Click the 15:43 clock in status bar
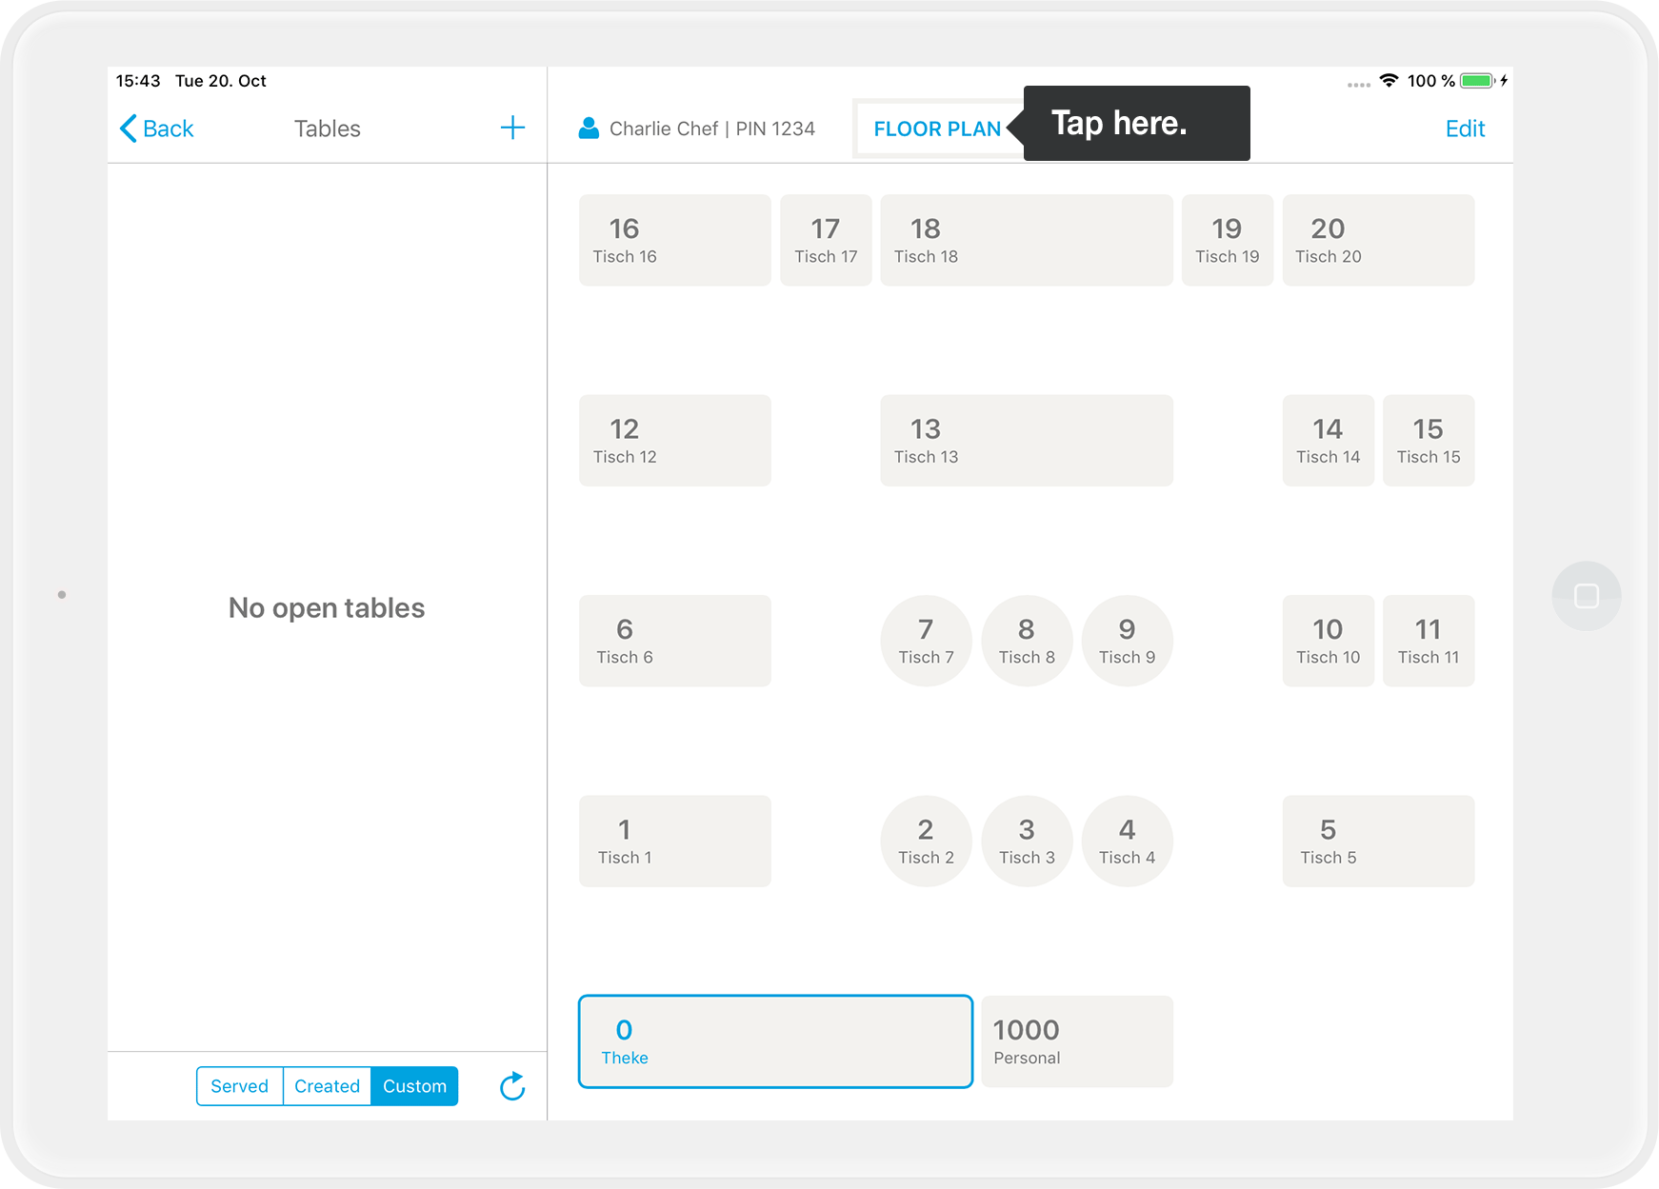Viewport: 1659px width, 1189px height. tap(138, 81)
